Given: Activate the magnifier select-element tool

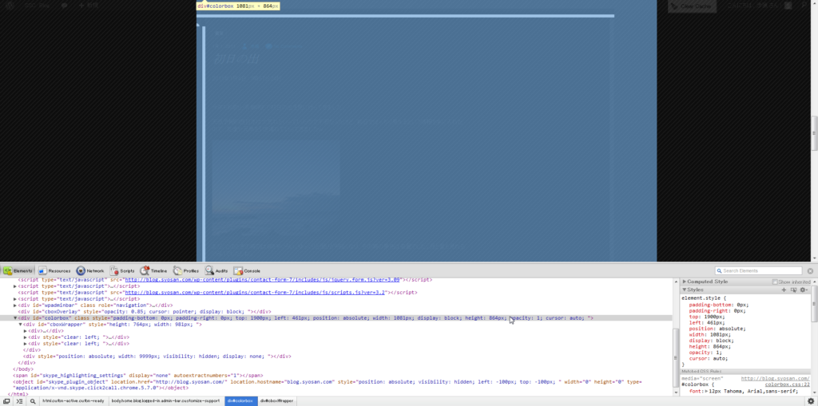Looking at the screenshot, I should coord(32,400).
